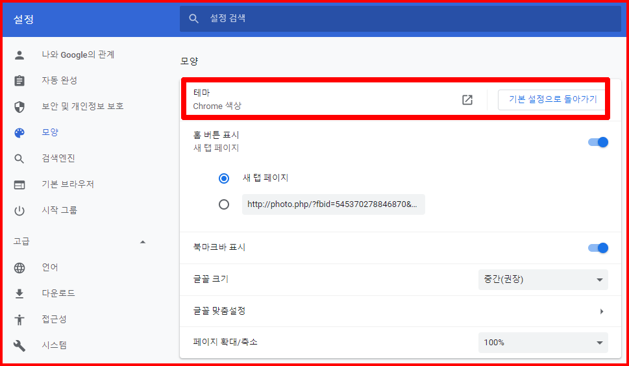The height and width of the screenshot is (366, 629).
Task: Open 보안 및 개인정보 보호 section
Action: point(82,106)
